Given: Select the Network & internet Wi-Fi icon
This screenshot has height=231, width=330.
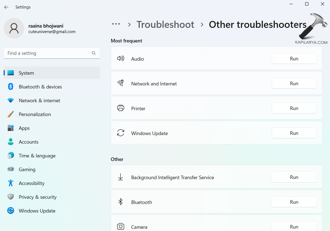Looking at the screenshot, I should pyautogui.click(x=10, y=101).
